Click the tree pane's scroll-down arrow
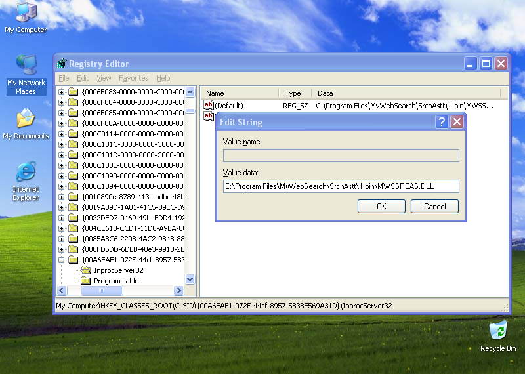The width and height of the screenshot is (525, 374). click(190, 279)
